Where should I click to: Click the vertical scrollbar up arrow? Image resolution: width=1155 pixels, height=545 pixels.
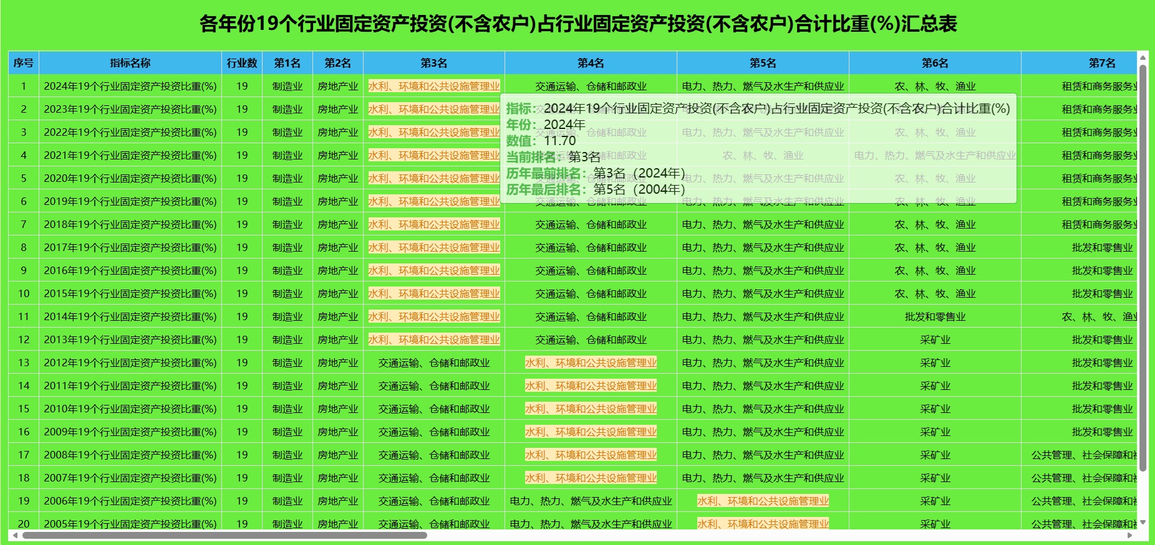click(x=1143, y=58)
